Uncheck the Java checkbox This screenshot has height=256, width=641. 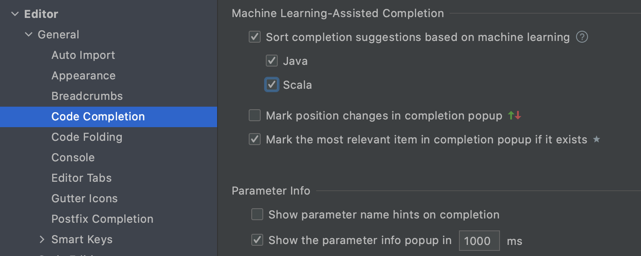pos(272,61)
